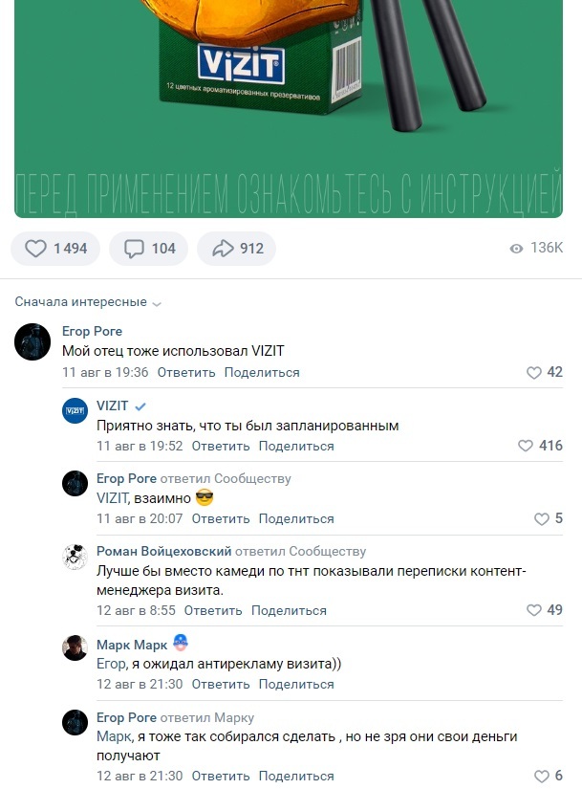This screenshot has width=582, height=789.
Task: Click Егор Pore's profile avatar
Action: tap(32, 342)
